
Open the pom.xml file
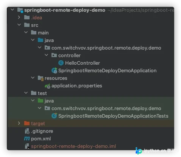tap(41, 139)
